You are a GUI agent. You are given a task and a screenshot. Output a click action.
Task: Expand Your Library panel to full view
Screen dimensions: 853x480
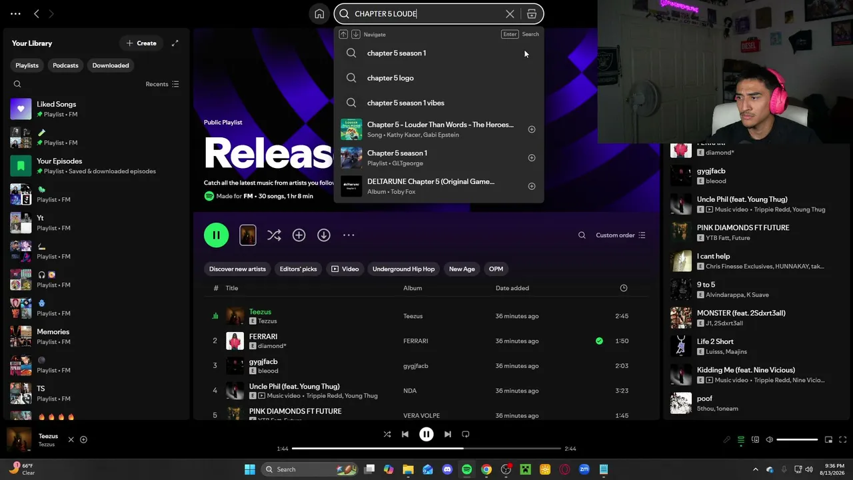pos(175,43)
